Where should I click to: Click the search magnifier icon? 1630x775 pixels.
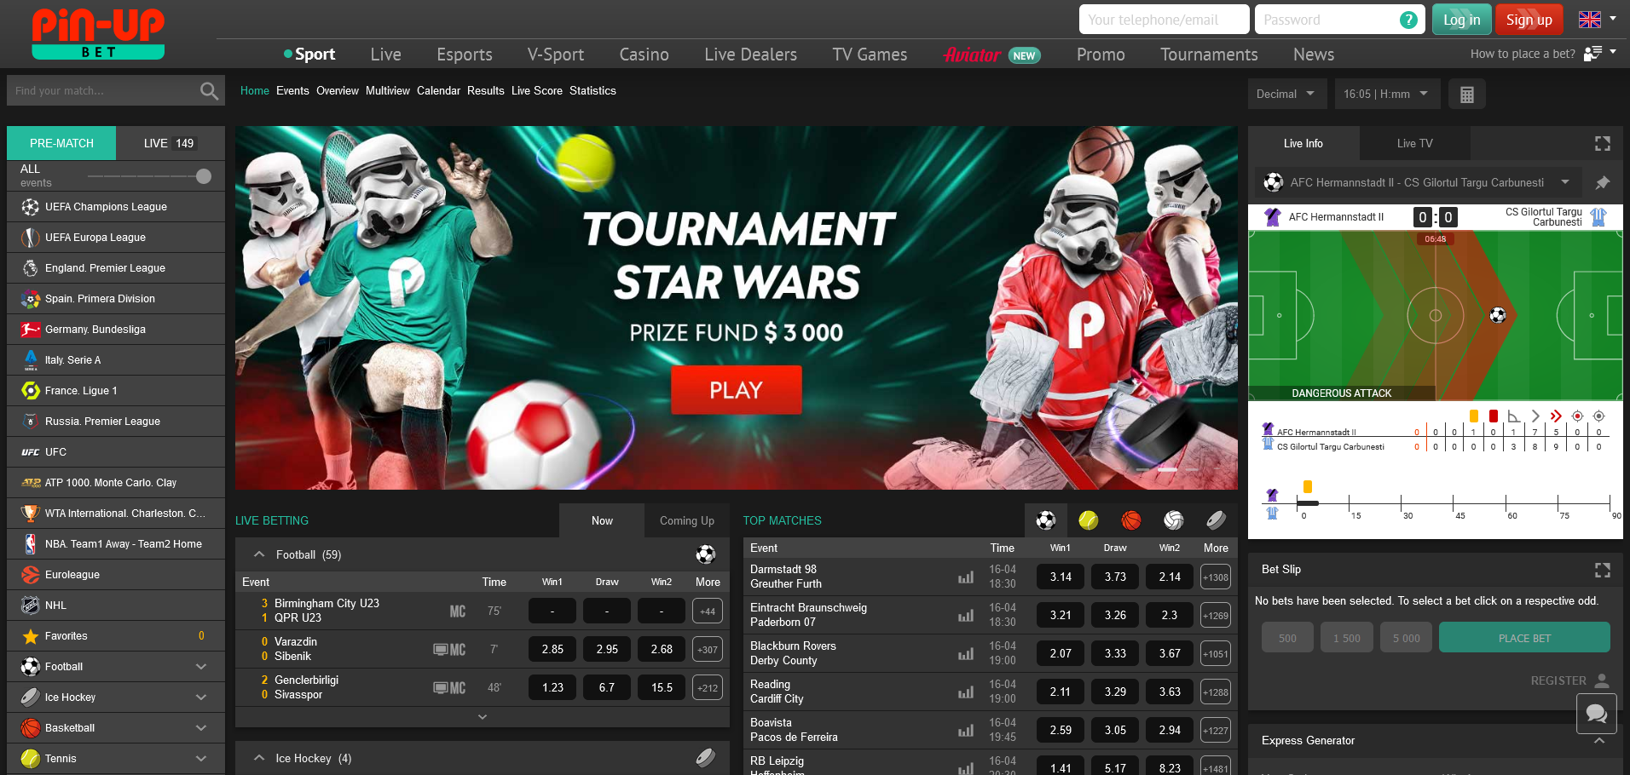[x=209, y=90]
